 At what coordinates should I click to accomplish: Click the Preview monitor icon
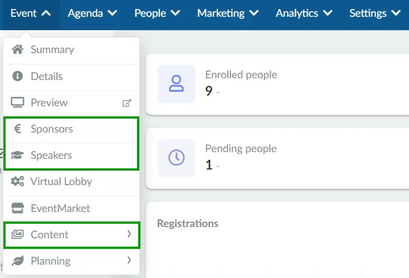tap(17, 102)
